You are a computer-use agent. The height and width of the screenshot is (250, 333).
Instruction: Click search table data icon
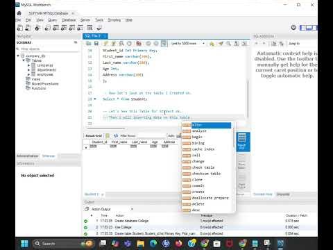pos(89,28)
